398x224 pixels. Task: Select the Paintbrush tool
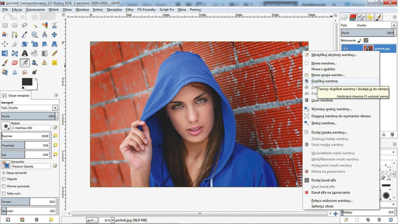(5, 63)
